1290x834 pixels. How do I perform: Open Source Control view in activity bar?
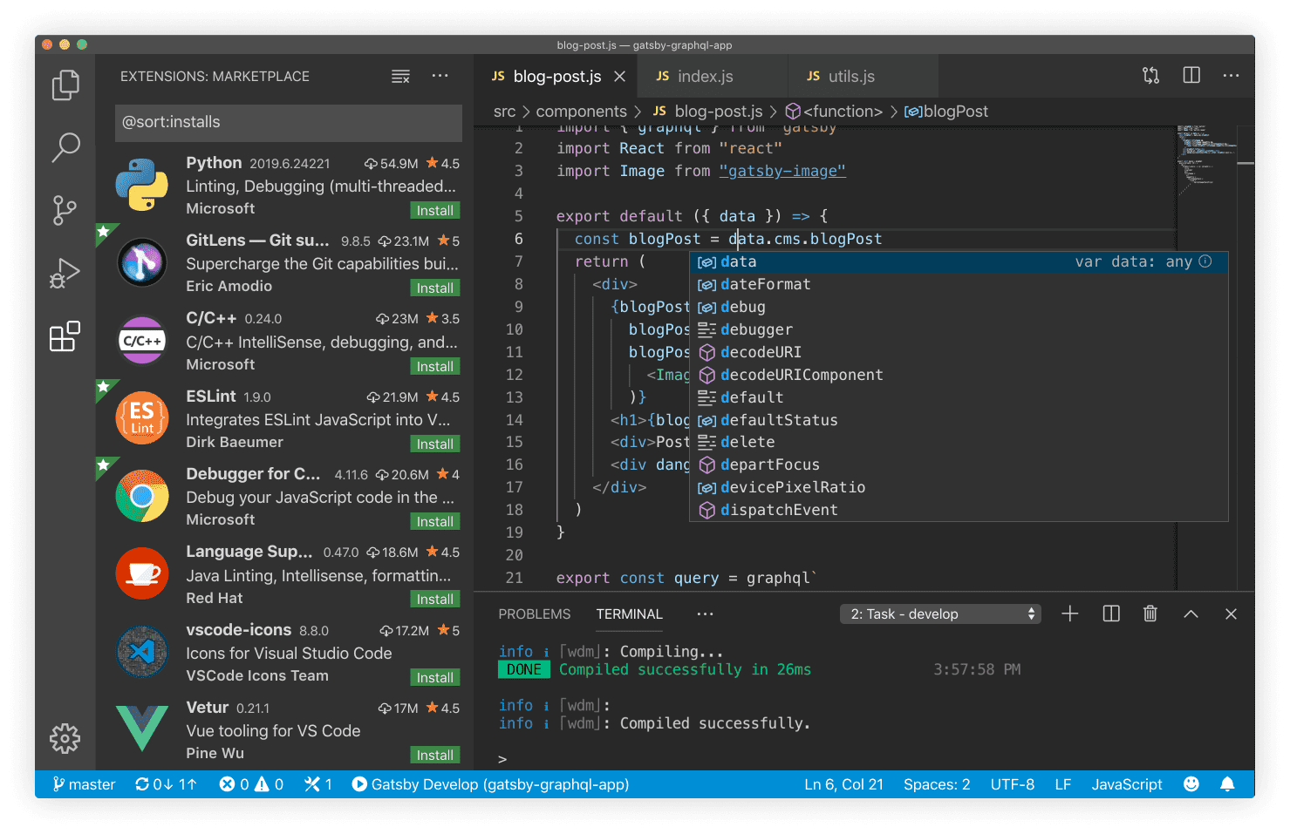pyautogui.click(x=65, y=210)
